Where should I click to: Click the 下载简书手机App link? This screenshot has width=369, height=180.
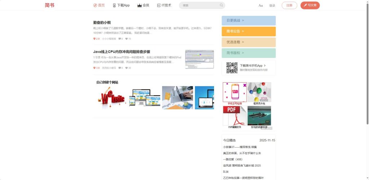pos(253,66)
